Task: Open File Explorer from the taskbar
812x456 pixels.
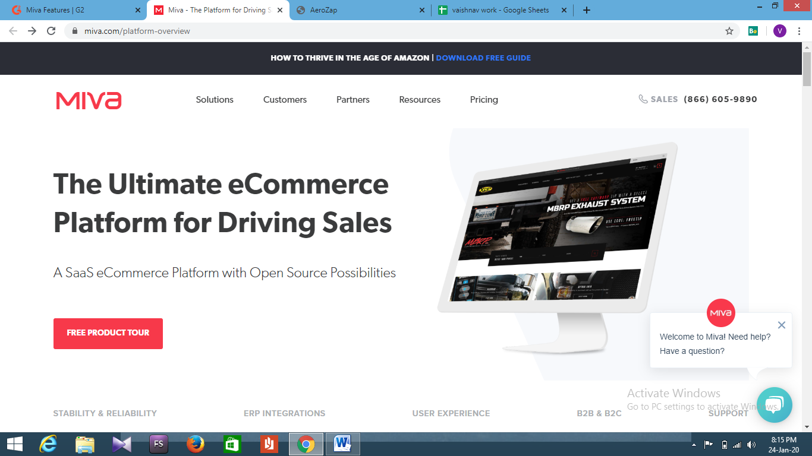Action: click(x=85, y=444)
